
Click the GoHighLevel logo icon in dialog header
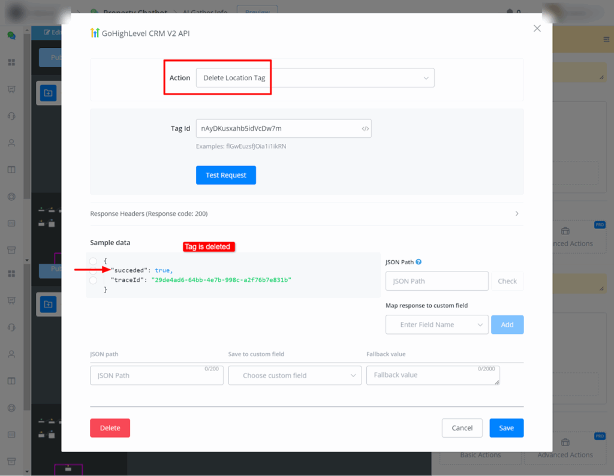[95, 34]
